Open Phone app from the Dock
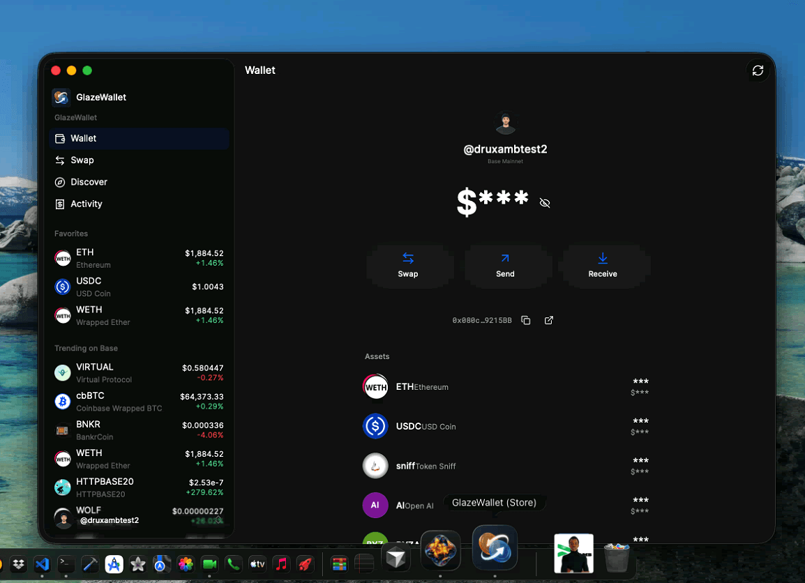This screenshot has width=805, height=583. coord(234,565)
